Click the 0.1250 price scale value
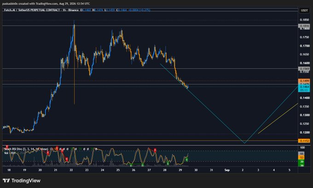The height and width of the screenshot is (188, 313). click(x=305, y=123)
